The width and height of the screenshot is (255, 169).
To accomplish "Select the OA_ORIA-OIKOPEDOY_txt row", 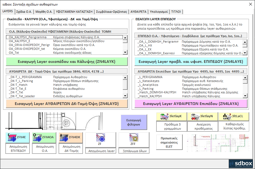I will pos(64,49).
